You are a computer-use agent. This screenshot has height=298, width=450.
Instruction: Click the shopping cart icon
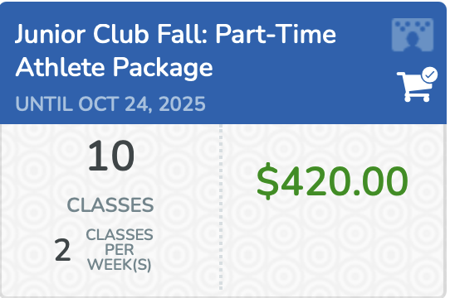417,85
